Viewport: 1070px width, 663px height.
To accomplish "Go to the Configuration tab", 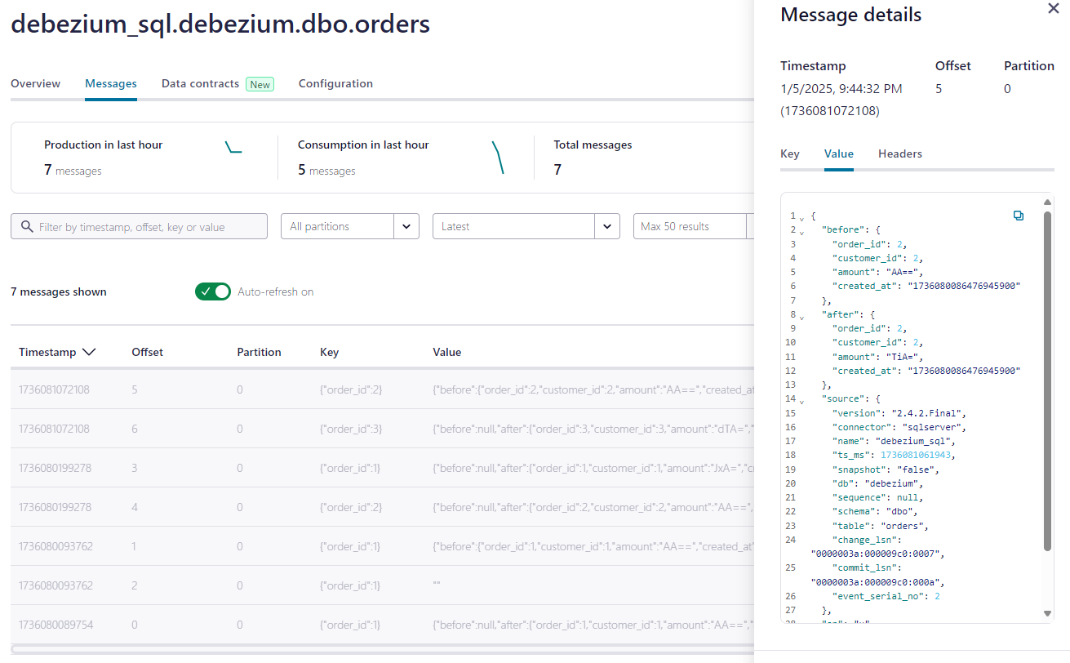I will (335, 83).
